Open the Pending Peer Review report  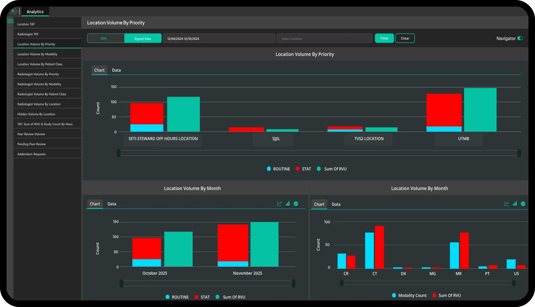click(32, 144)
